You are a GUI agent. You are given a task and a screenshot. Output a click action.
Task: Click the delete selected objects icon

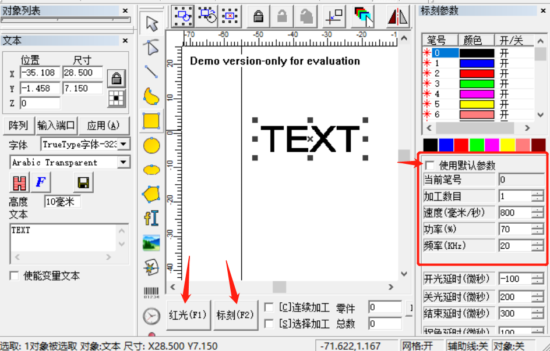tap(230, 16)
